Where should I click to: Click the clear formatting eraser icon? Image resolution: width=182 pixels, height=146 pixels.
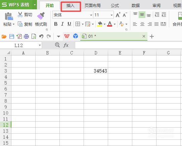tap(122, 24)
